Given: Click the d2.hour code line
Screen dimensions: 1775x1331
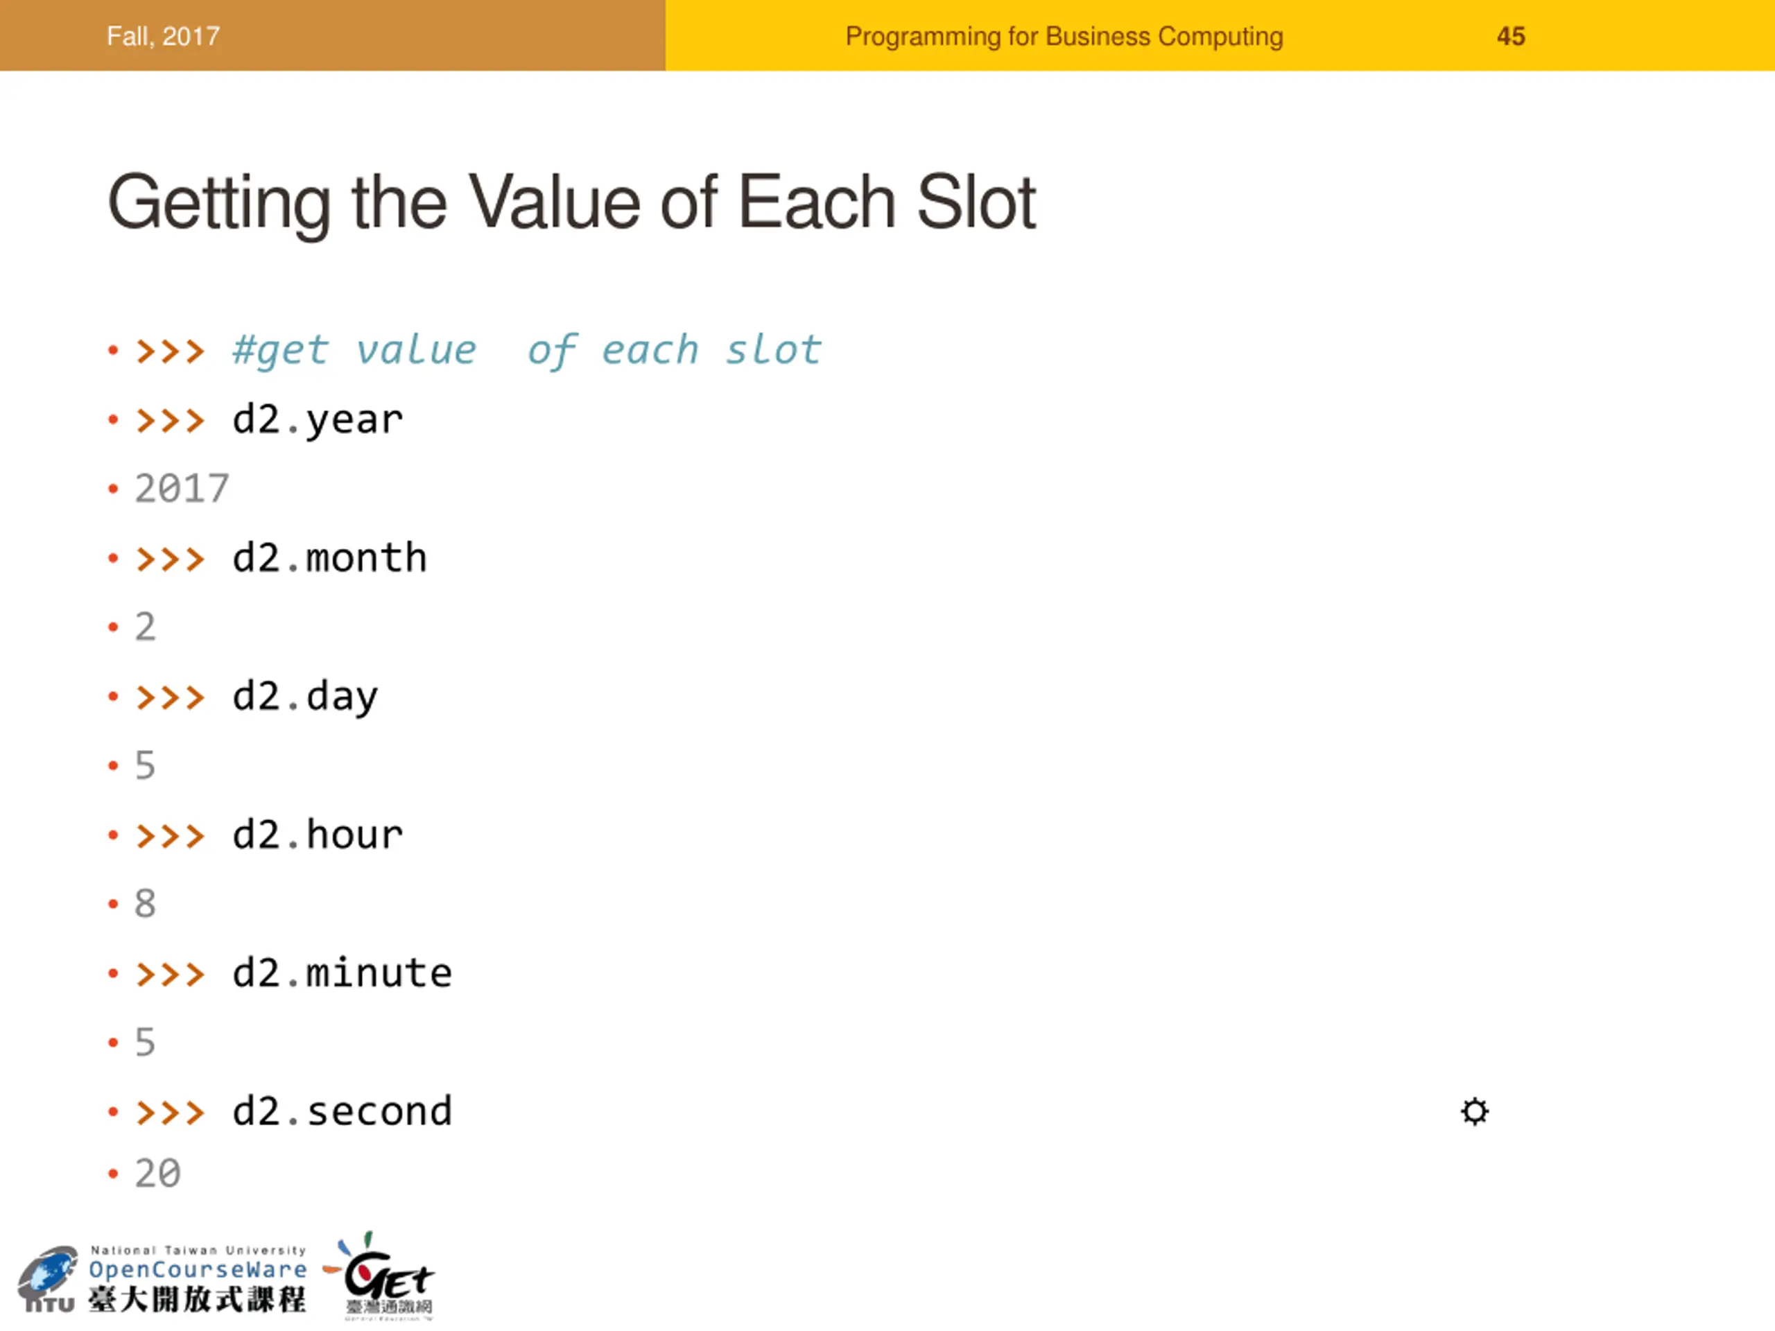Looking at the screenshot, I should [x=318, y=835].
